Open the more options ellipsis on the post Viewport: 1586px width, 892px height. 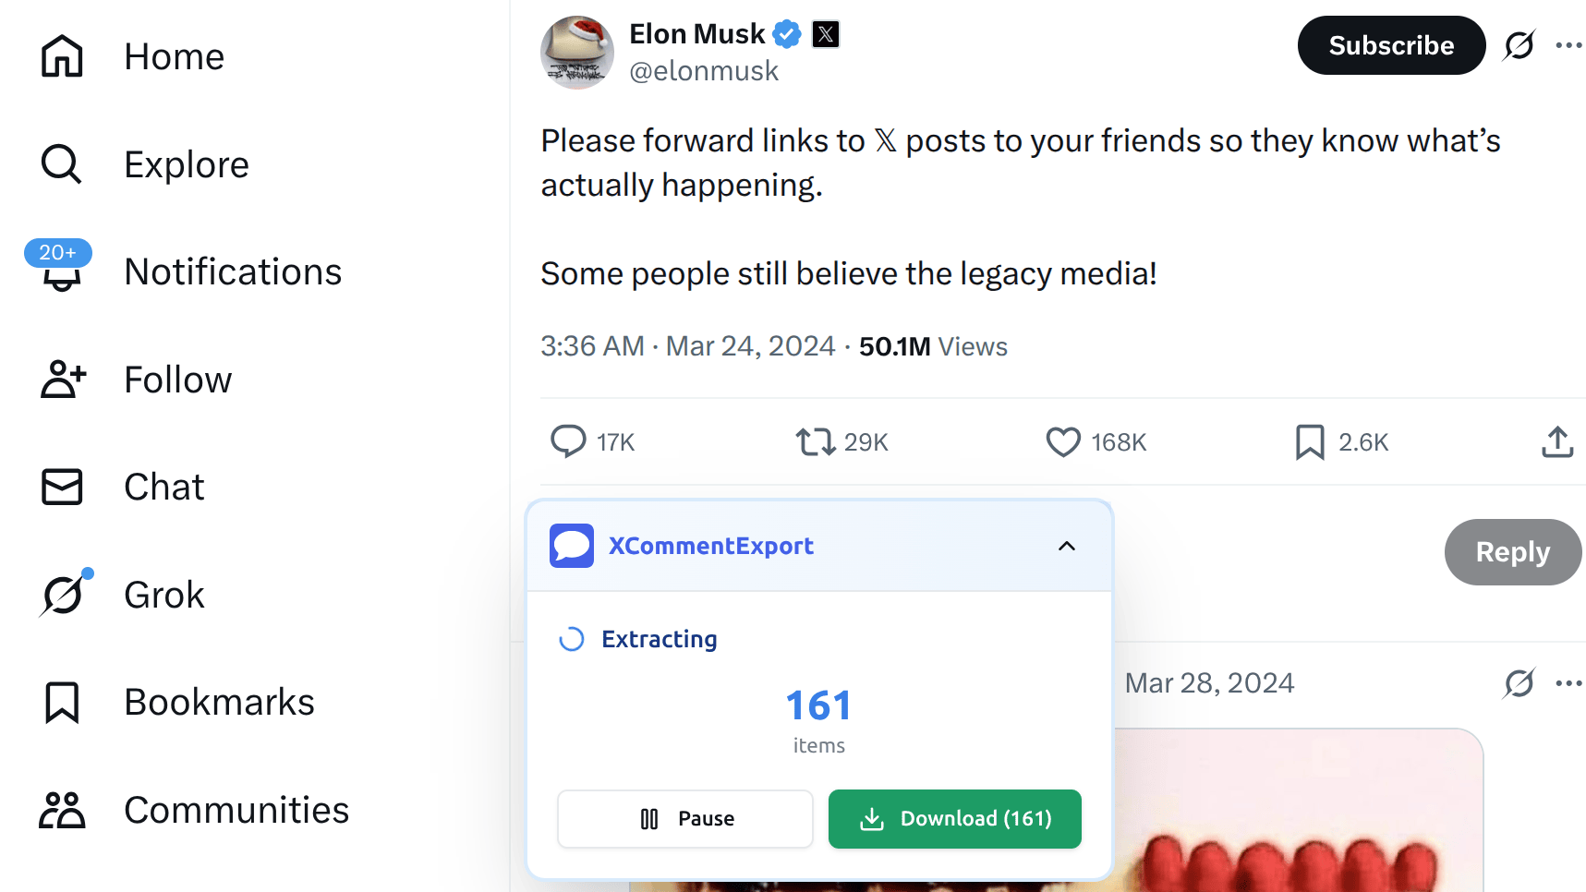click(x=1568, y=44)
